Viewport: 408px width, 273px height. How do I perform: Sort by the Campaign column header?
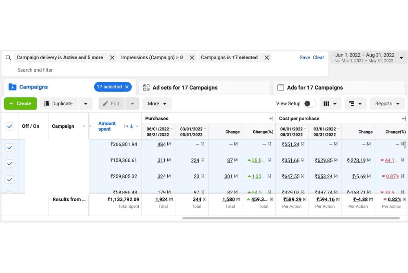63,126
